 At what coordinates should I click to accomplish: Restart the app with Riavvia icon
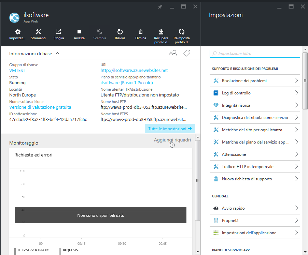click(x=120, y=32)
